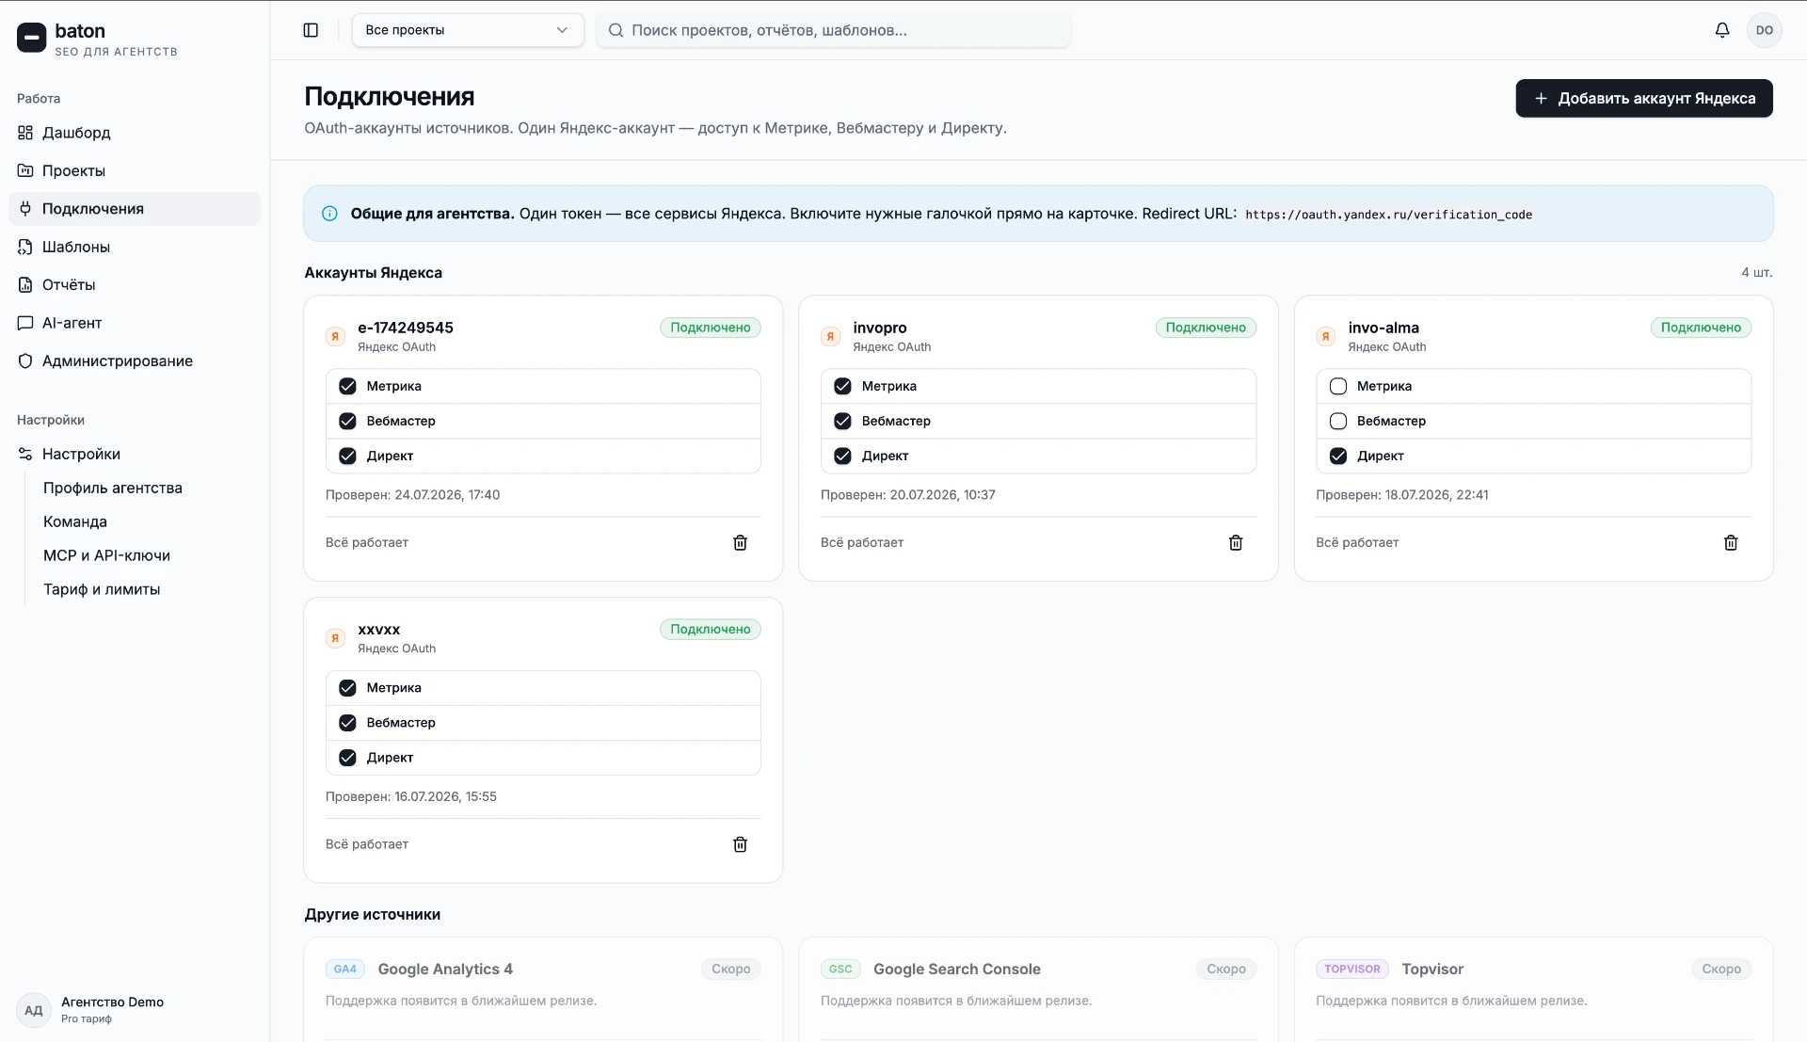This screenshot has height=1042, width=1807.
Task: Click the Topvisor card title
Action: tap(1432, 970)
